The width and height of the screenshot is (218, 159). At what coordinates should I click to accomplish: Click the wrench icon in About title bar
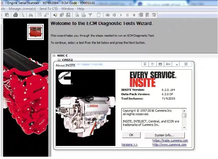152,64
